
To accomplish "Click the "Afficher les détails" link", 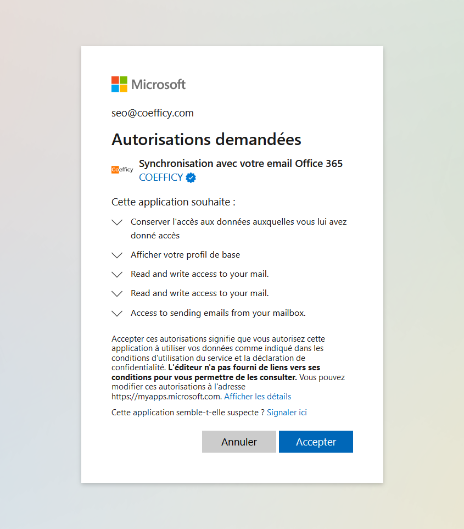I will coord(258,397).
